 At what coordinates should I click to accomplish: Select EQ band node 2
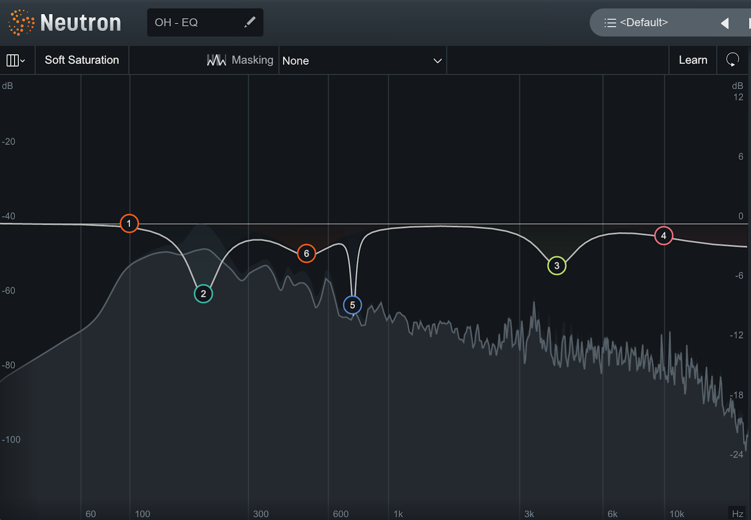coord(203,294)
